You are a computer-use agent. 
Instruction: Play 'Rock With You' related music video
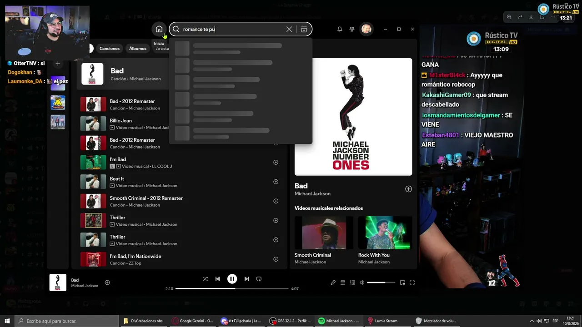point(385,233)
